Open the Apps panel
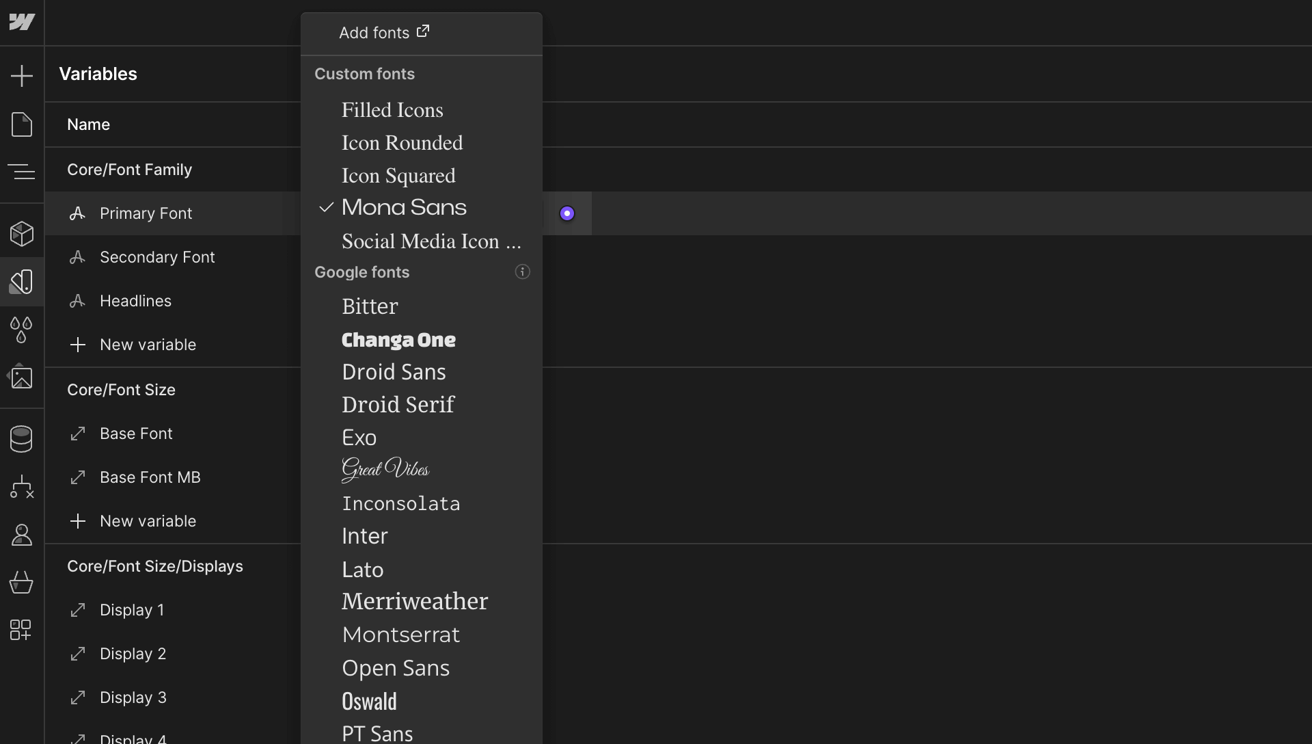 click(22, 630)
